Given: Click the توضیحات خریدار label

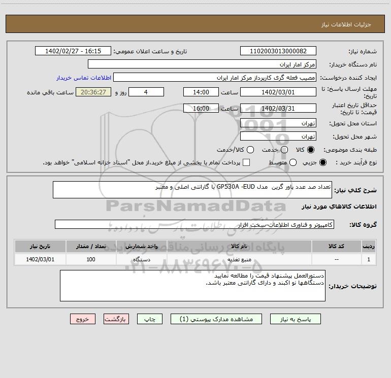Looking at the screenshot, I should pyautogui.click(x=352, y=286).
